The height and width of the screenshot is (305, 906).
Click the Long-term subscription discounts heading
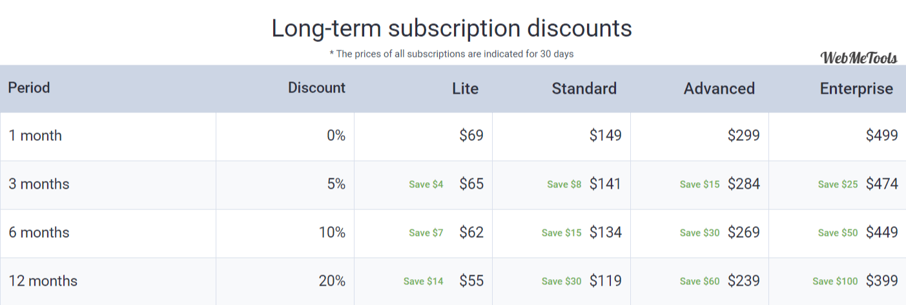451,28
